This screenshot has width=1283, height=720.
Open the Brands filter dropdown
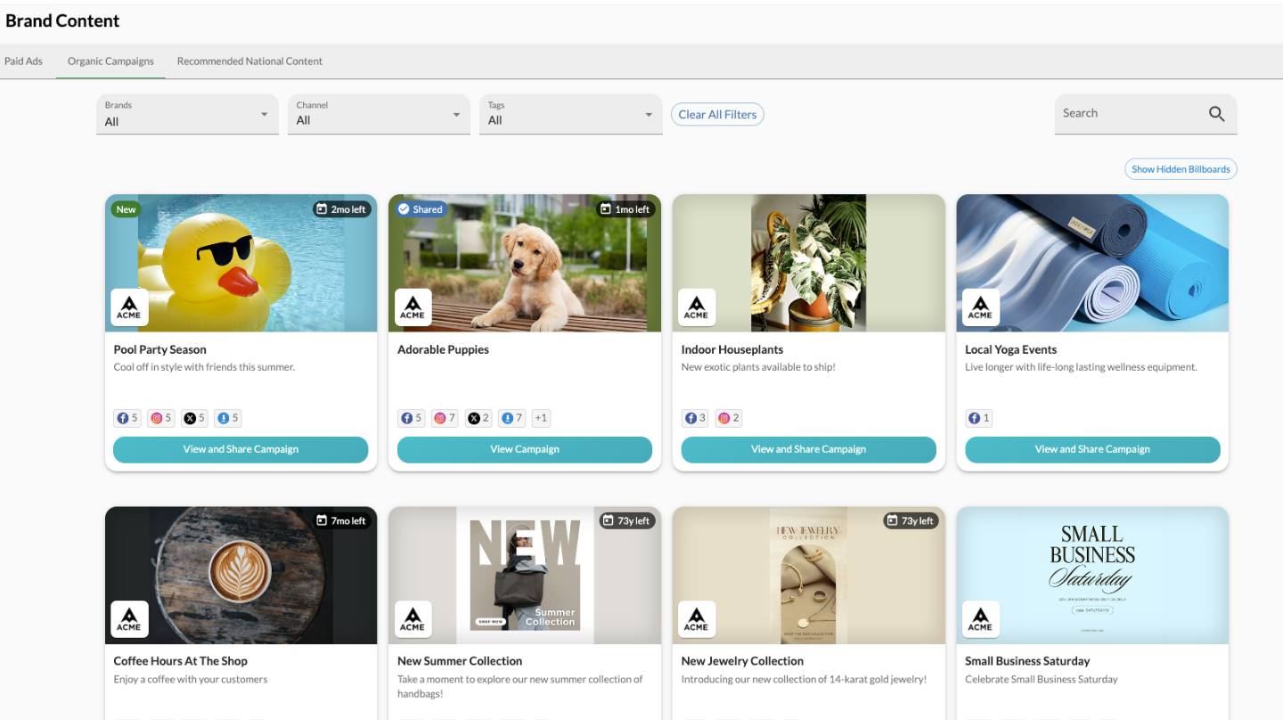point(187,114)
